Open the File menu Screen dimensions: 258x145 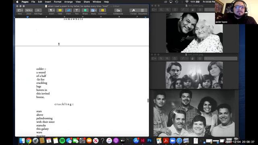coord(33,2)
